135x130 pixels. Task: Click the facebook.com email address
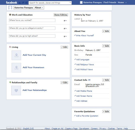tap(95, 85)
